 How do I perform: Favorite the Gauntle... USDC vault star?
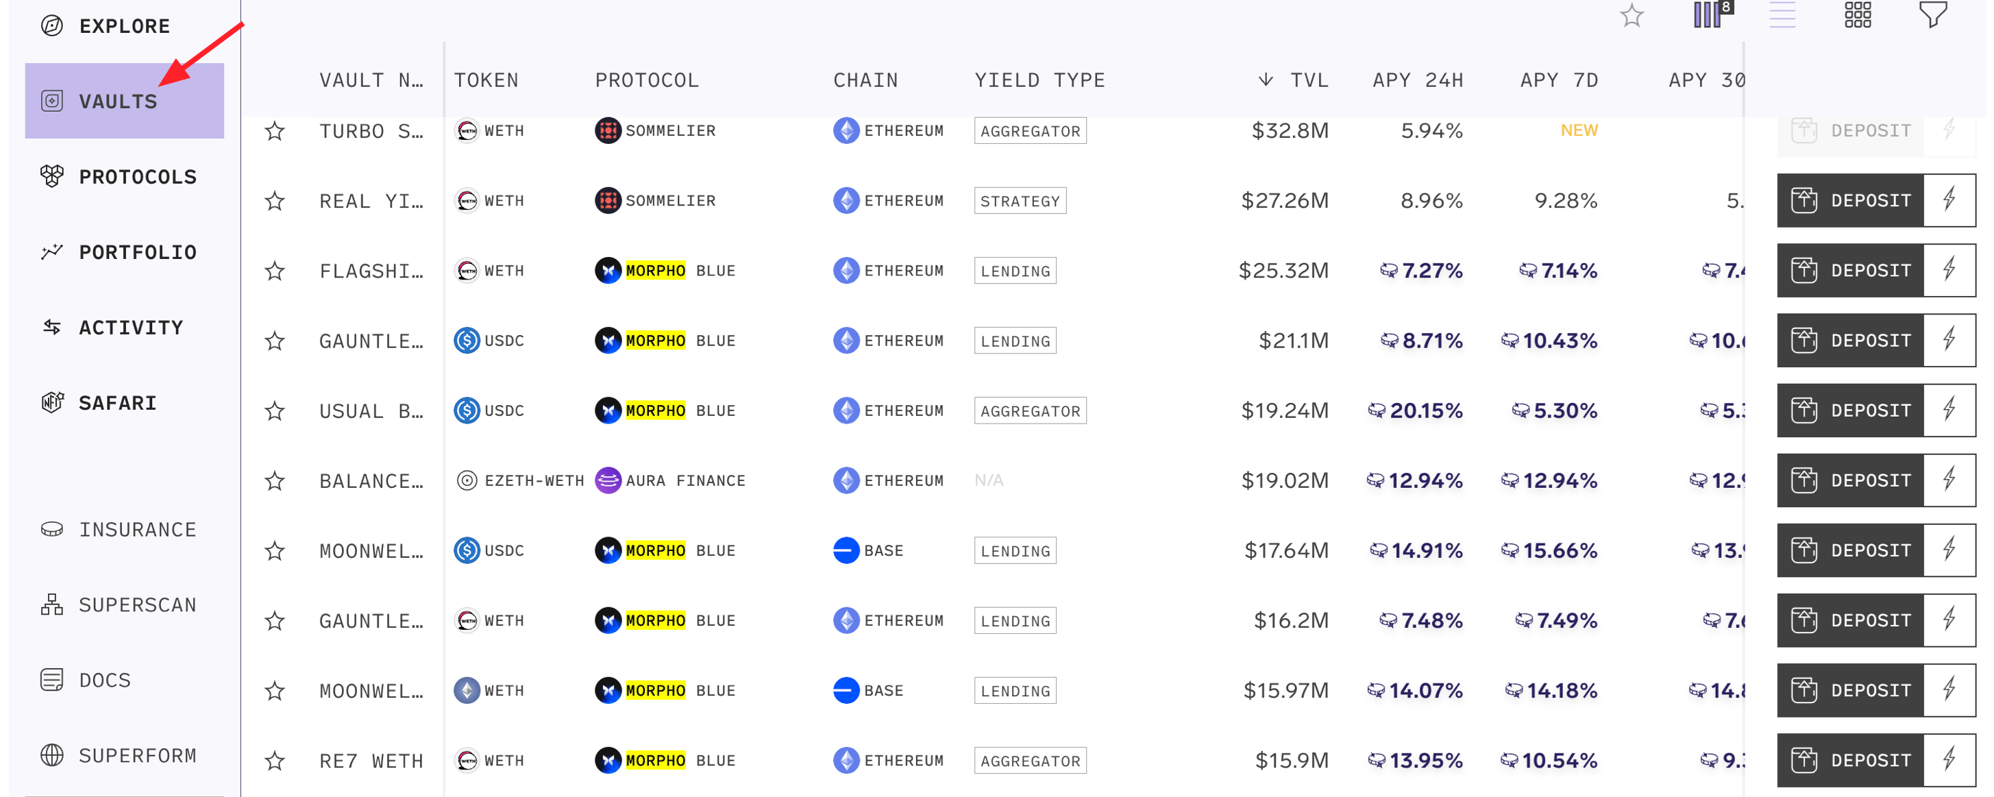pos(275,341)
